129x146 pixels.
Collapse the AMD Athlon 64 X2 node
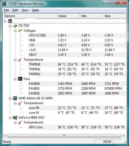(10, 98)
